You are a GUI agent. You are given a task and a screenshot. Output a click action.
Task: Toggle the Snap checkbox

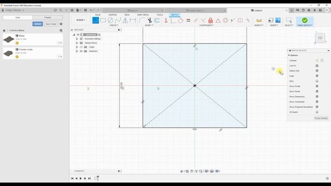317,76
